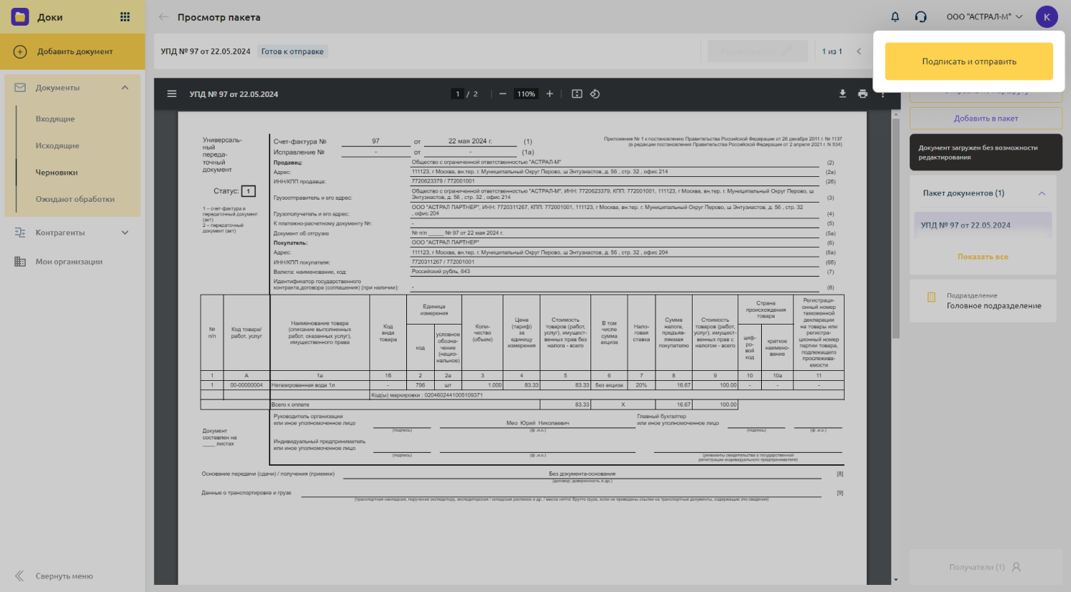
Task: Print the document from the viewer toolbar
Action: click(x=863, y=94)
